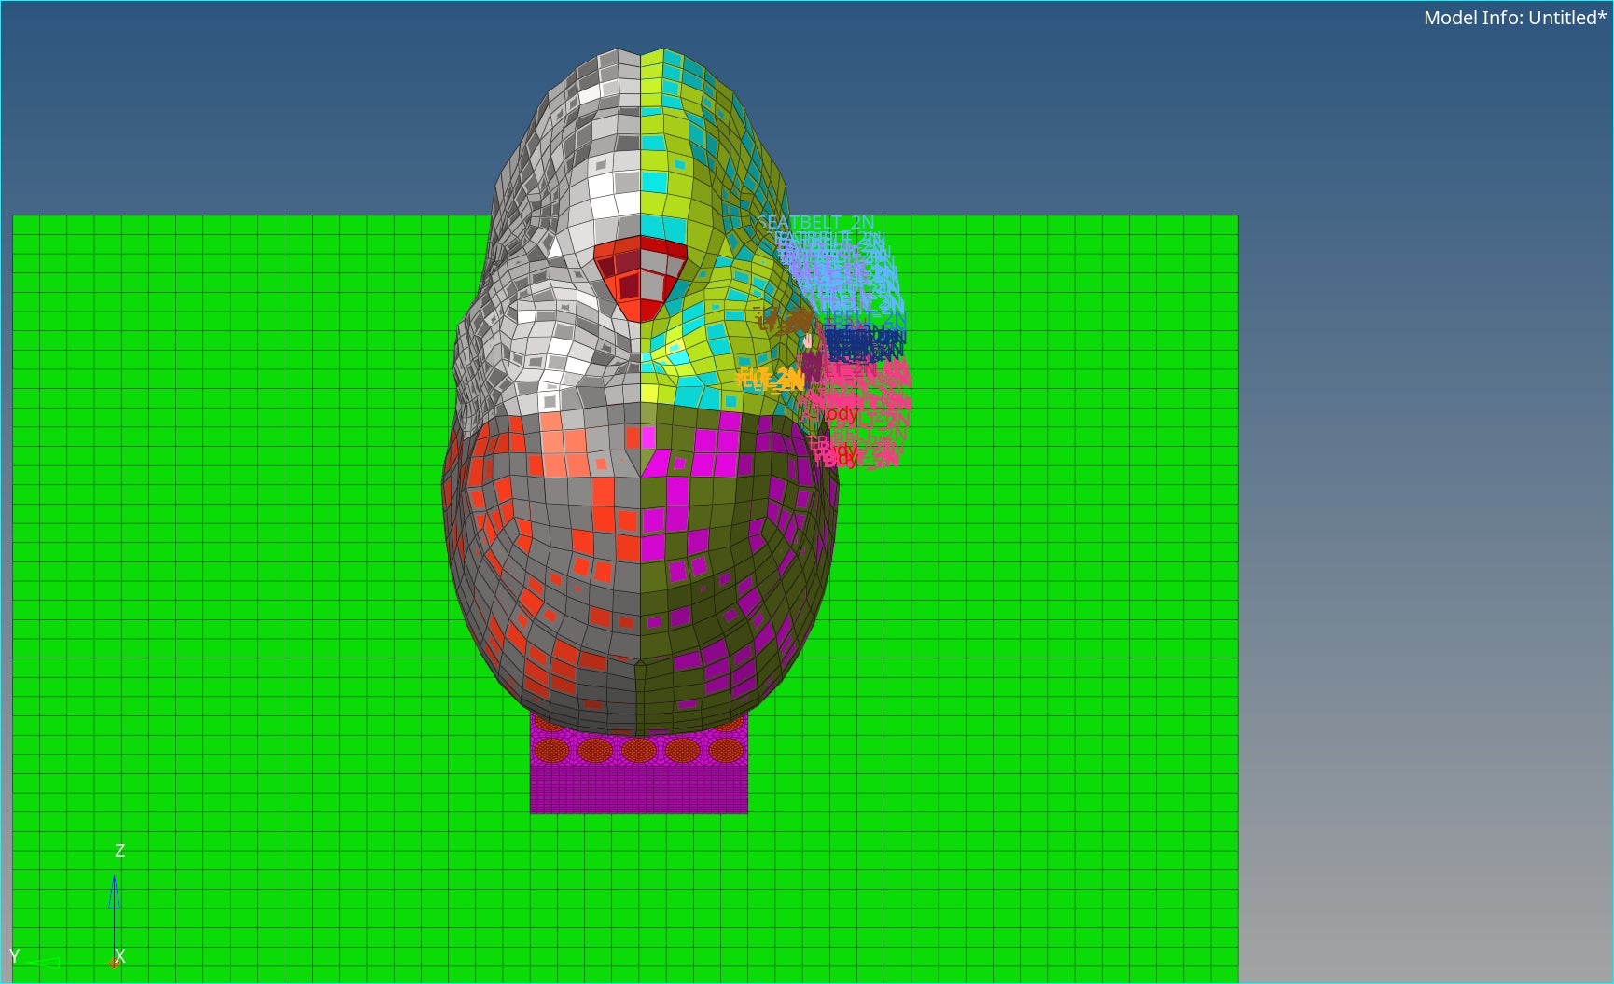Select the red mesh part at the model's centre
The height and width of the screenshot is (984, 1614).
[x=641, y=278]
